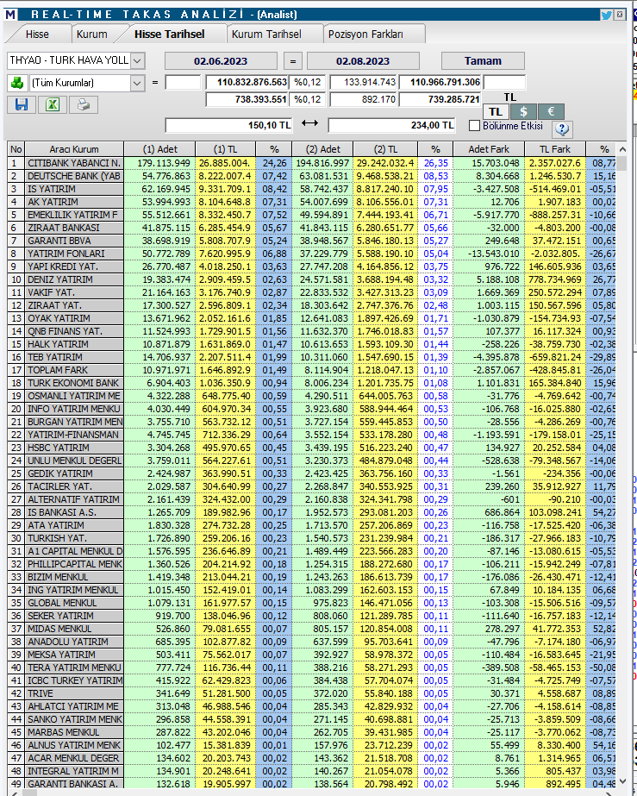The height and width of the screenshot is (796, 637).
Task: Switch currency to dollar ($)
Action: click(x=523, y=112)
